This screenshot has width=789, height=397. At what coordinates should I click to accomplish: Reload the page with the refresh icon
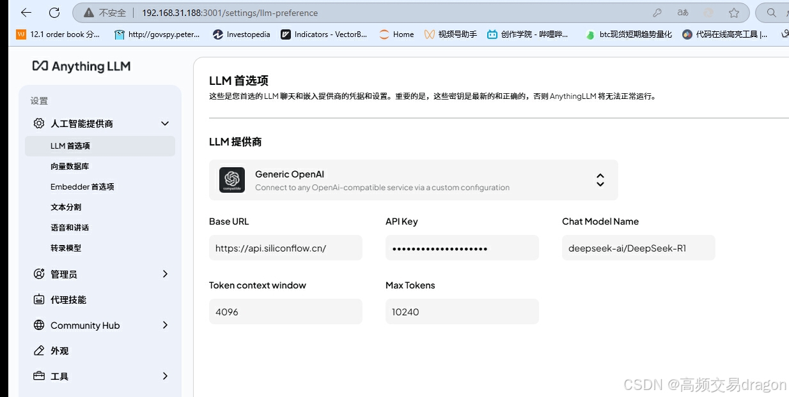[54, 12]
